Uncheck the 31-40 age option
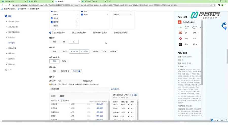Image resolution: width=228 pixels, height=126 pixels. [x=84, y=51]
